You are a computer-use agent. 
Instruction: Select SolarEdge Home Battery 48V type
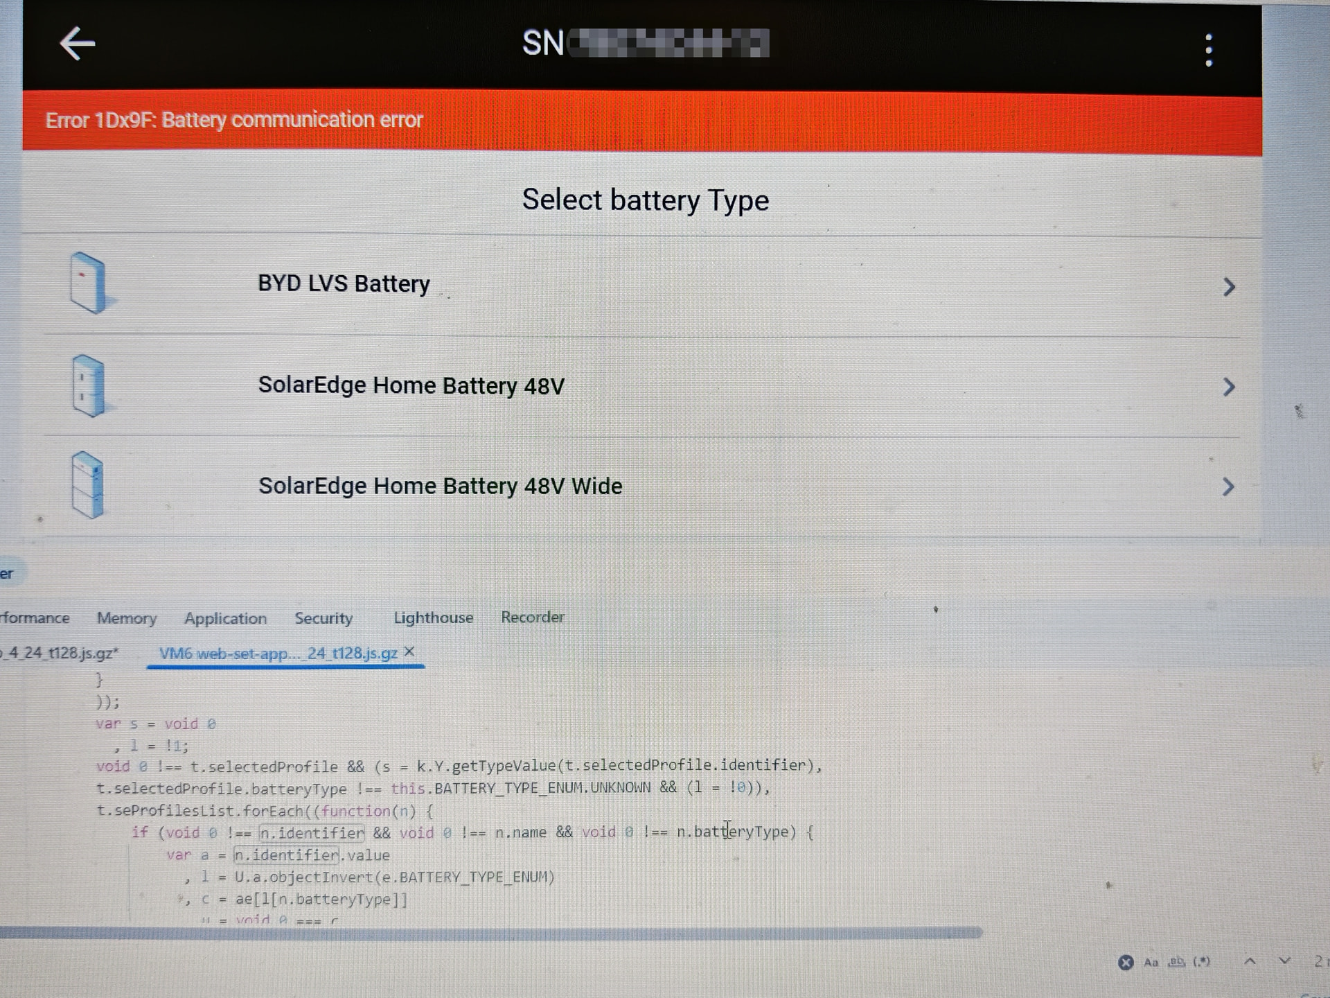tap(641, 387)
